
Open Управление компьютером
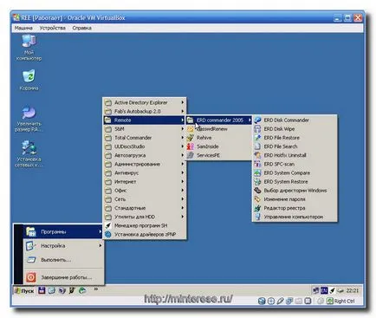(x=295, y=217)
